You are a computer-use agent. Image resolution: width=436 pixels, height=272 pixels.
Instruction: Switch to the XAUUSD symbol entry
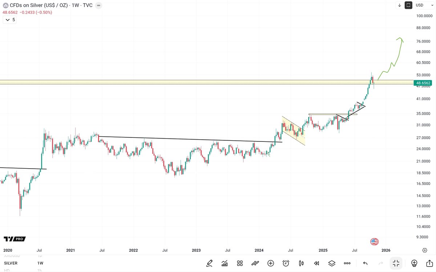pyautogui.click(x=11, y=256)
